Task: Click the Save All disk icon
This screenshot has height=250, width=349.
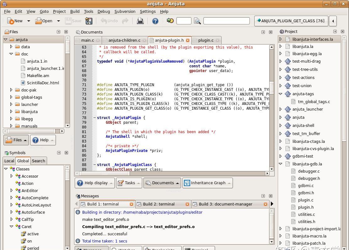Action: (x=89, y=21)
